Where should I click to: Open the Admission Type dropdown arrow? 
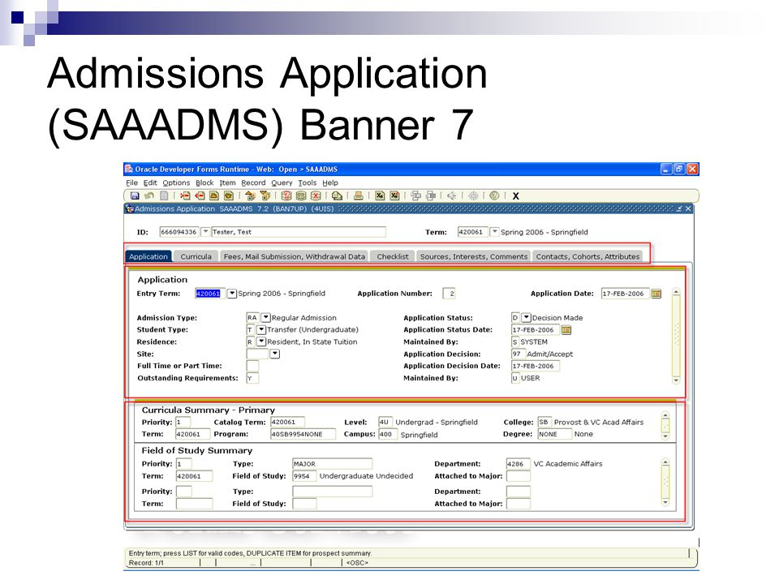266,317
